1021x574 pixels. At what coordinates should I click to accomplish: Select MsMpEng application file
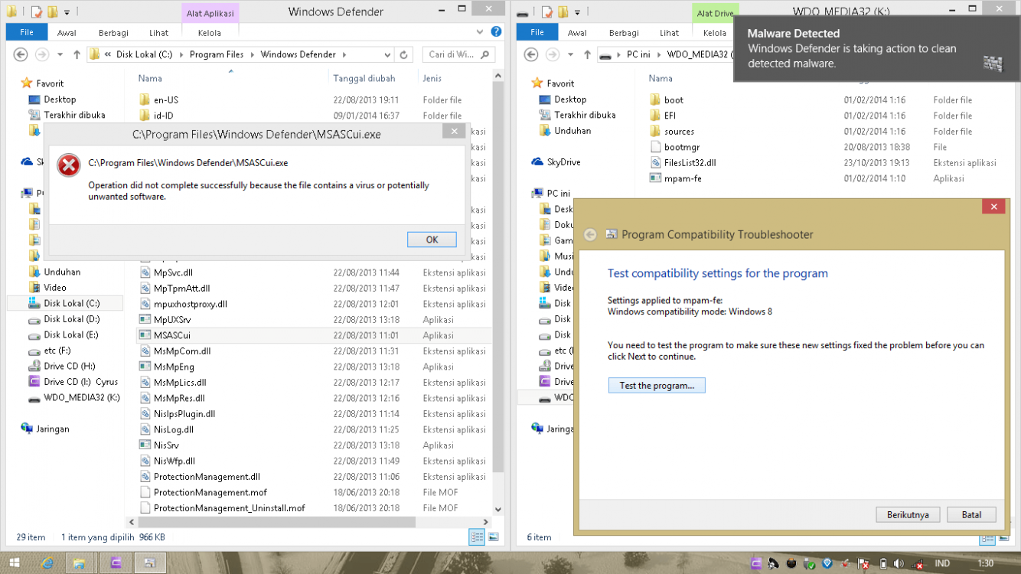(174, 367)
